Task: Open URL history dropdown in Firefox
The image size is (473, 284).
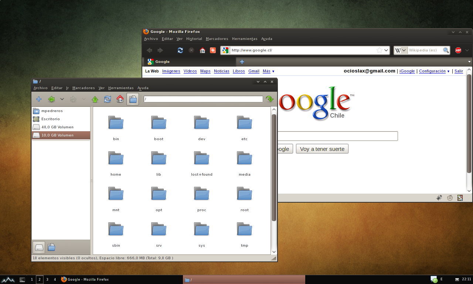Action: (x=387, y=50)
